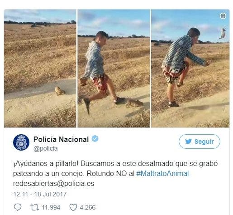233x215 pixels.
Task: Follow the account with Seguir button
Action: (200, 142)
